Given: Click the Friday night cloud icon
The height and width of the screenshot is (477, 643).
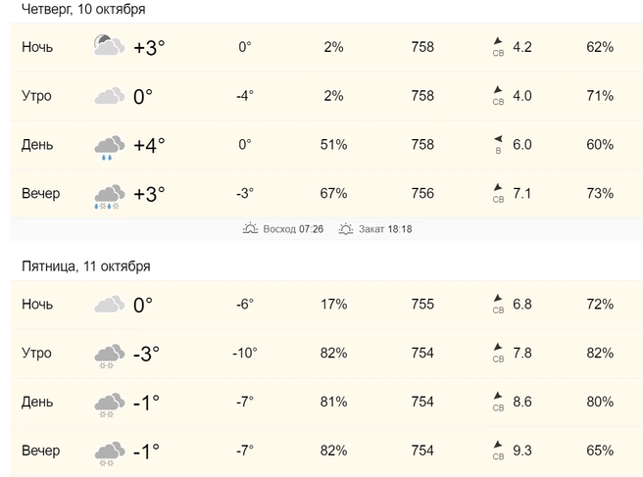Looking at the screenshot, I should point(109,305).
